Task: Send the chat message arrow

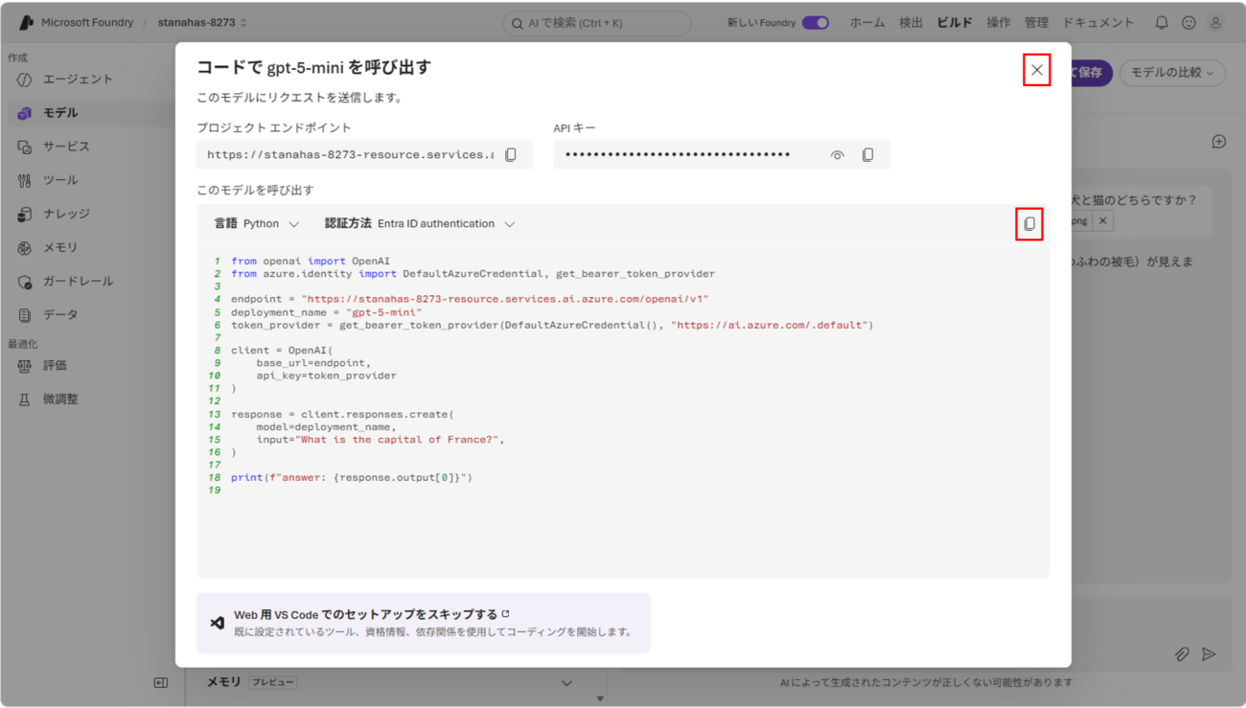Action: 1209,654
